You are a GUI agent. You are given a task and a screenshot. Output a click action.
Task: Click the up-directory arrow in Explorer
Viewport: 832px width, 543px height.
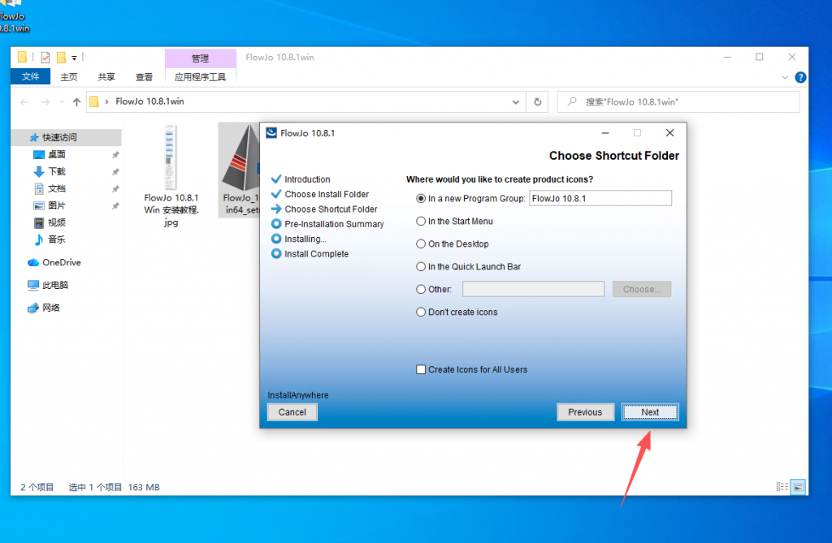76,102
